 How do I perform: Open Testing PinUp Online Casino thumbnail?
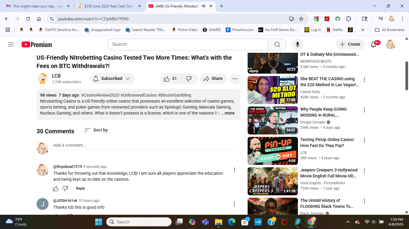click(272, 151)
